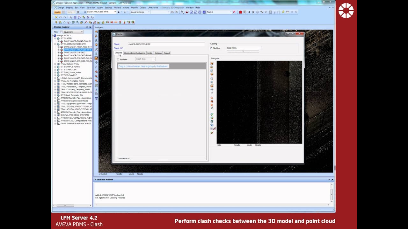Select the pointer arrow tool in second toolbar

click(70, 17)
